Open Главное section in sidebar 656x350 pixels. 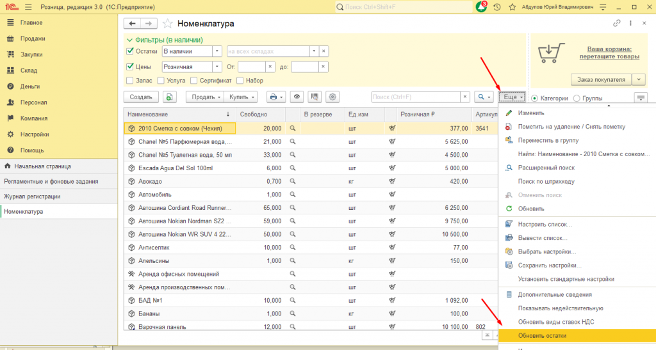[x=31, y=22]
